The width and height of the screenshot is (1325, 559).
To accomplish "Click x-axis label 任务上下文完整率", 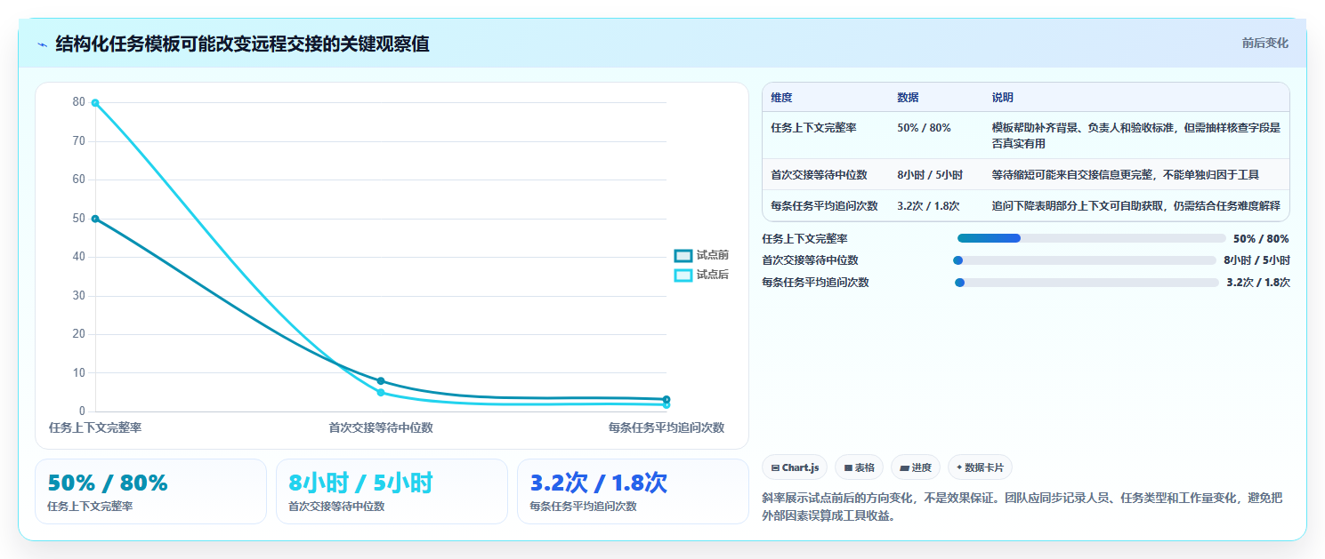I will (95, 427).
